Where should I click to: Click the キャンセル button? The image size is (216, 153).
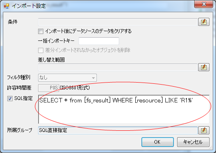pos(193,142)
